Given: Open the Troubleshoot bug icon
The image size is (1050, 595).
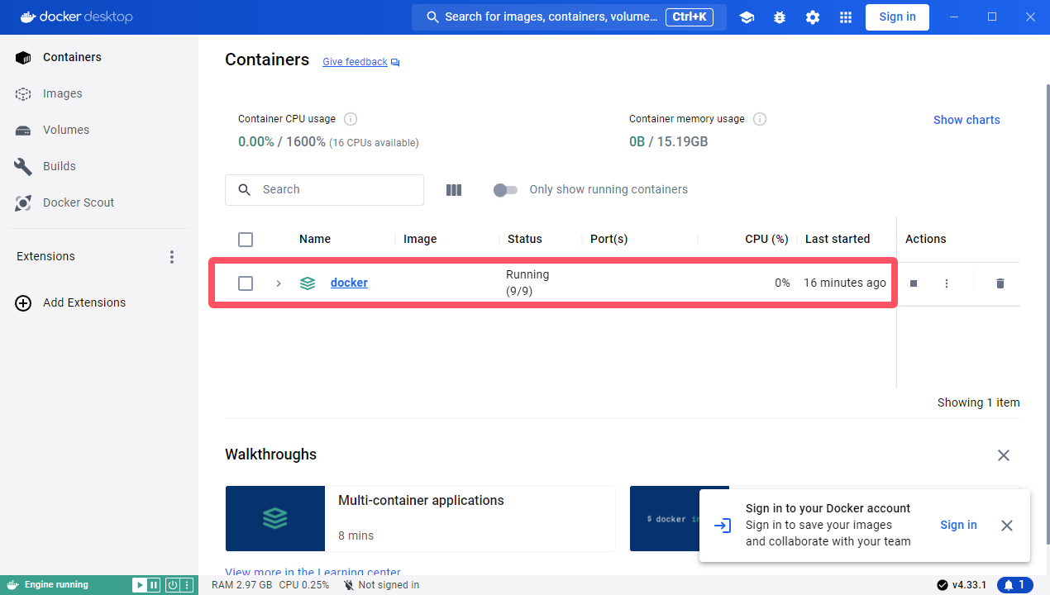Looking at the screenshot, I should pyautogui.click(x=780, y=17).
